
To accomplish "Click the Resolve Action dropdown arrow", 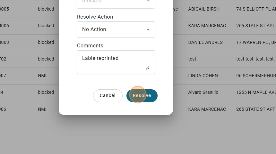I will [148, 29].
